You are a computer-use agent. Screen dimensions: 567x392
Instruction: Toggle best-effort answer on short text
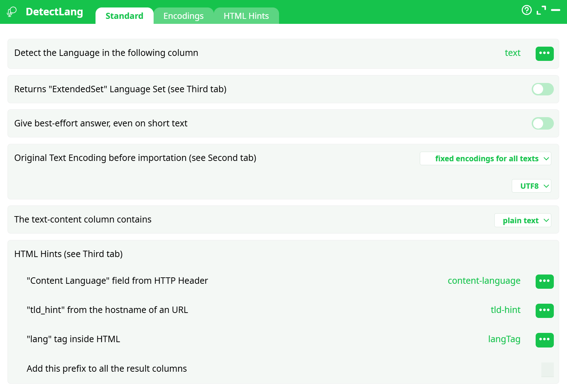point(542,124)
